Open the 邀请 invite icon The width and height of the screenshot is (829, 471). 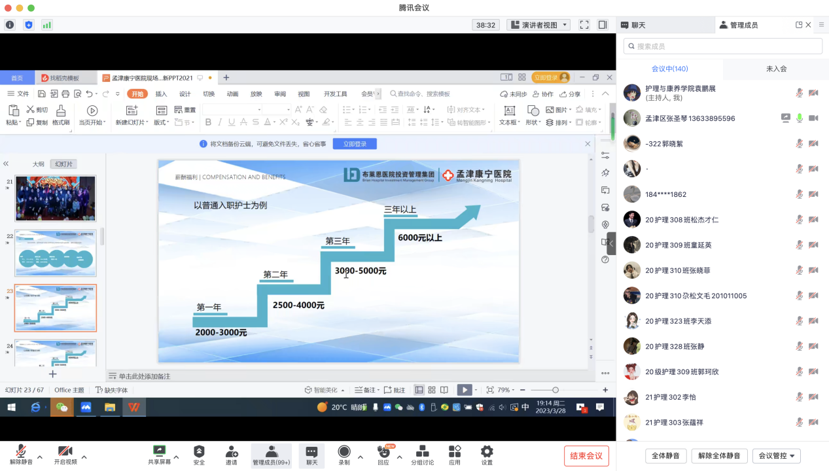pyautogui.click(x=232, y=451)
